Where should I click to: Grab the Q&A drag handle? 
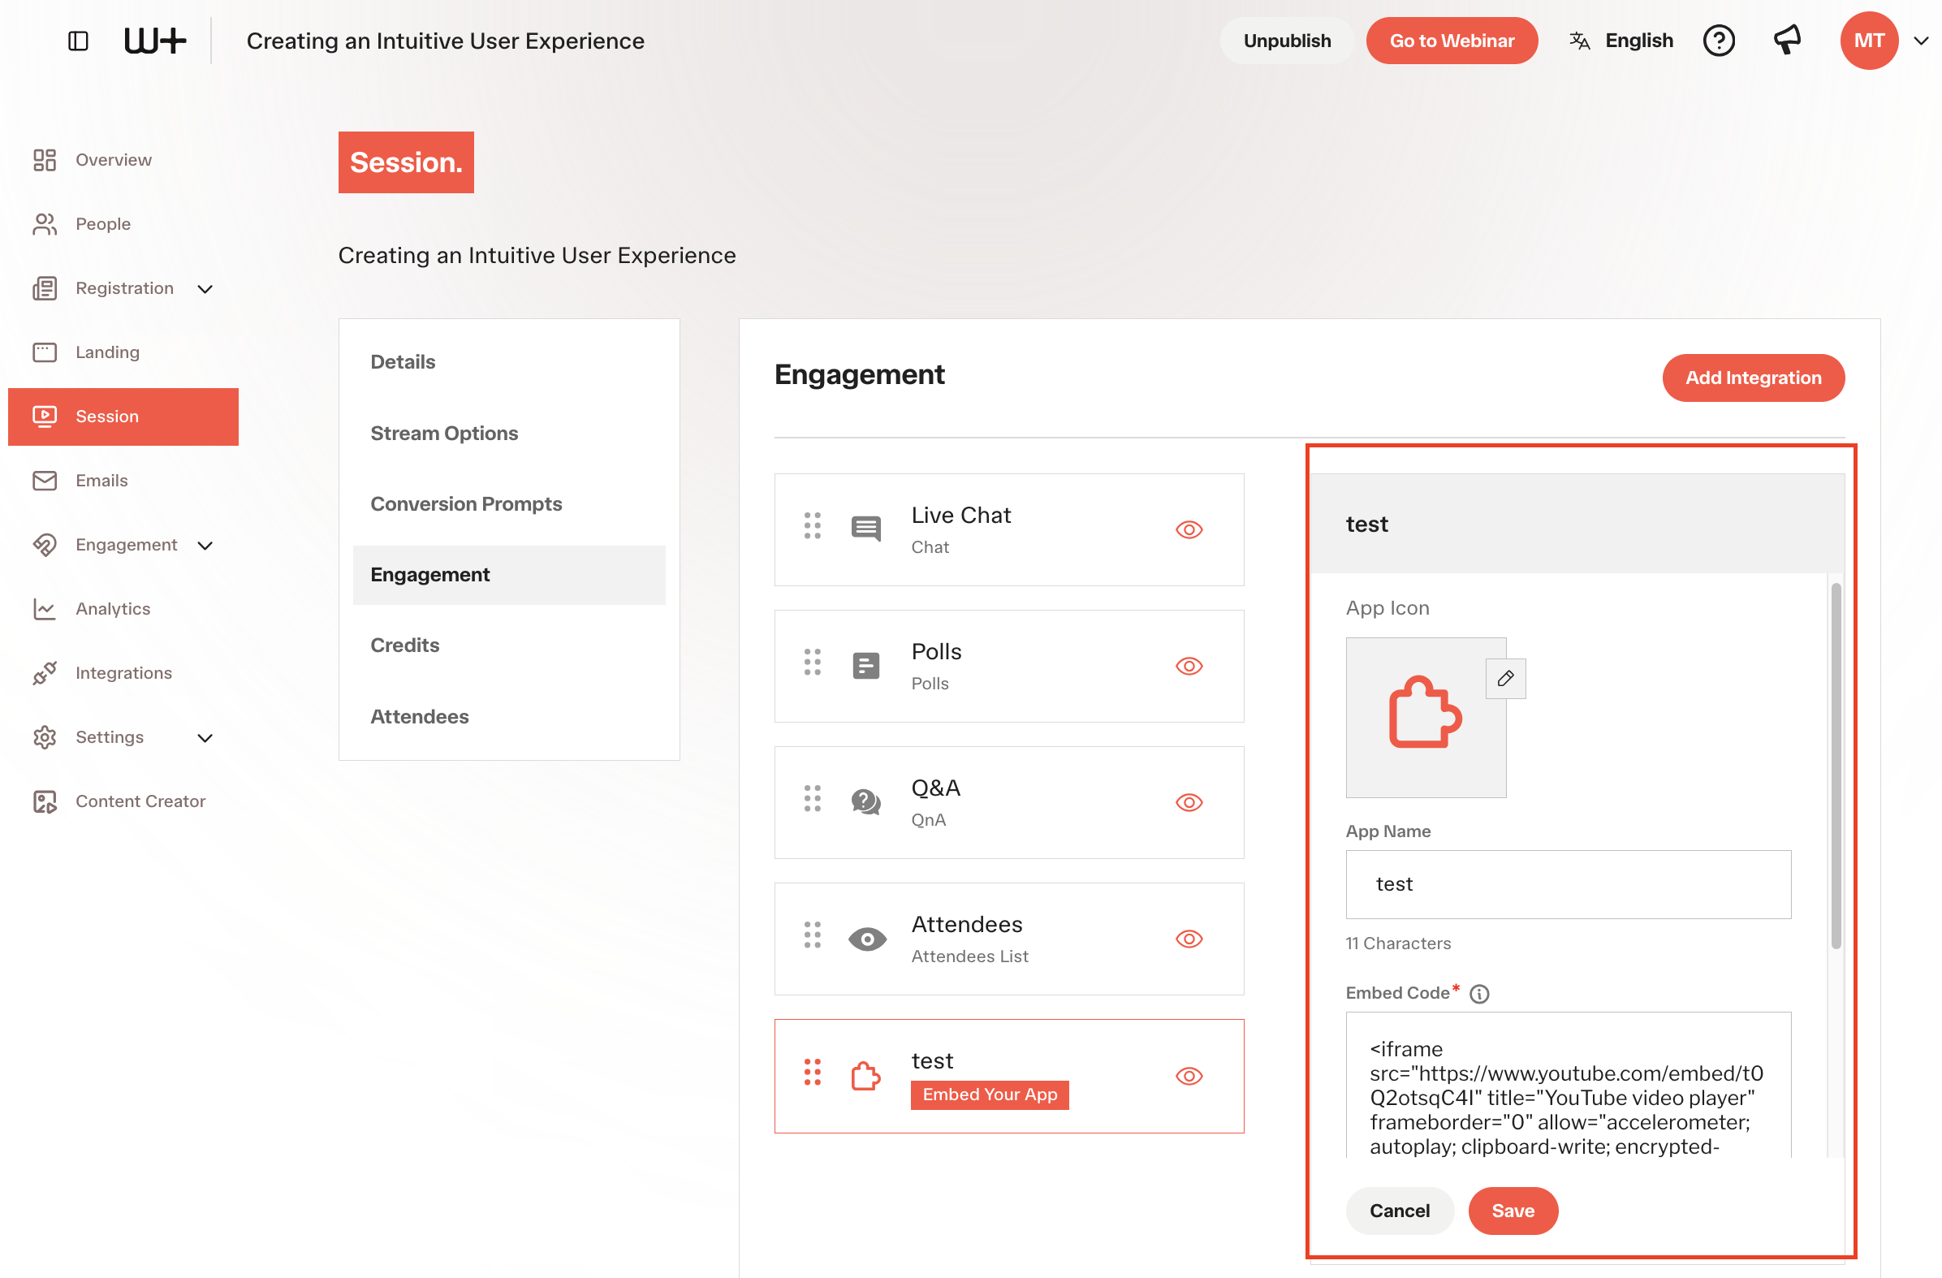click(812, 799)
